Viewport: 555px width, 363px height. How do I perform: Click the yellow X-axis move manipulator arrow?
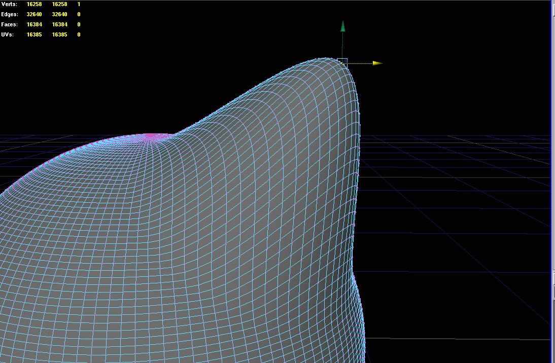[x=377, y=63]
